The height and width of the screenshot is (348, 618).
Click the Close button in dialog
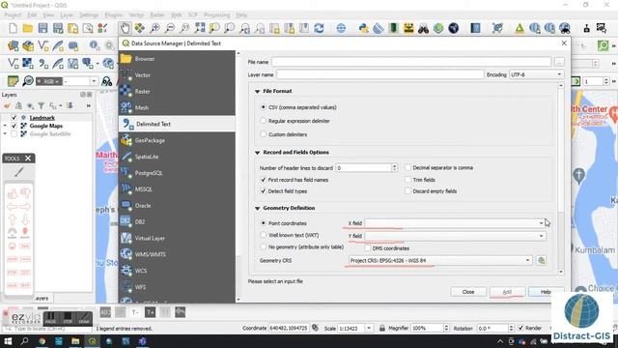point(468,292)
